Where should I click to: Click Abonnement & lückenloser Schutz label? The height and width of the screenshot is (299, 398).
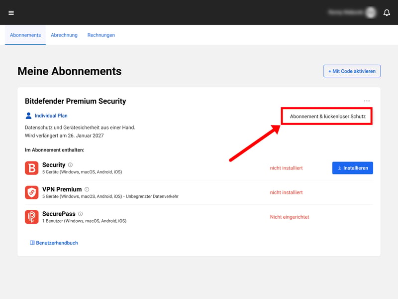(328, 117)
